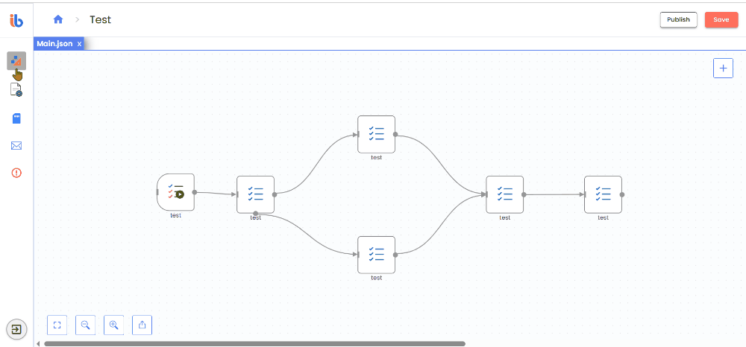Click the Save button

pyautogui.click(x=721, y=19)
